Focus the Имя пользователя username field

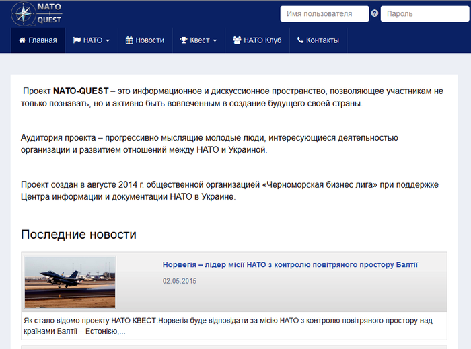coord(324,14)
